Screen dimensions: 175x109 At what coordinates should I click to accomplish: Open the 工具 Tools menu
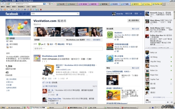pos(28,7)
